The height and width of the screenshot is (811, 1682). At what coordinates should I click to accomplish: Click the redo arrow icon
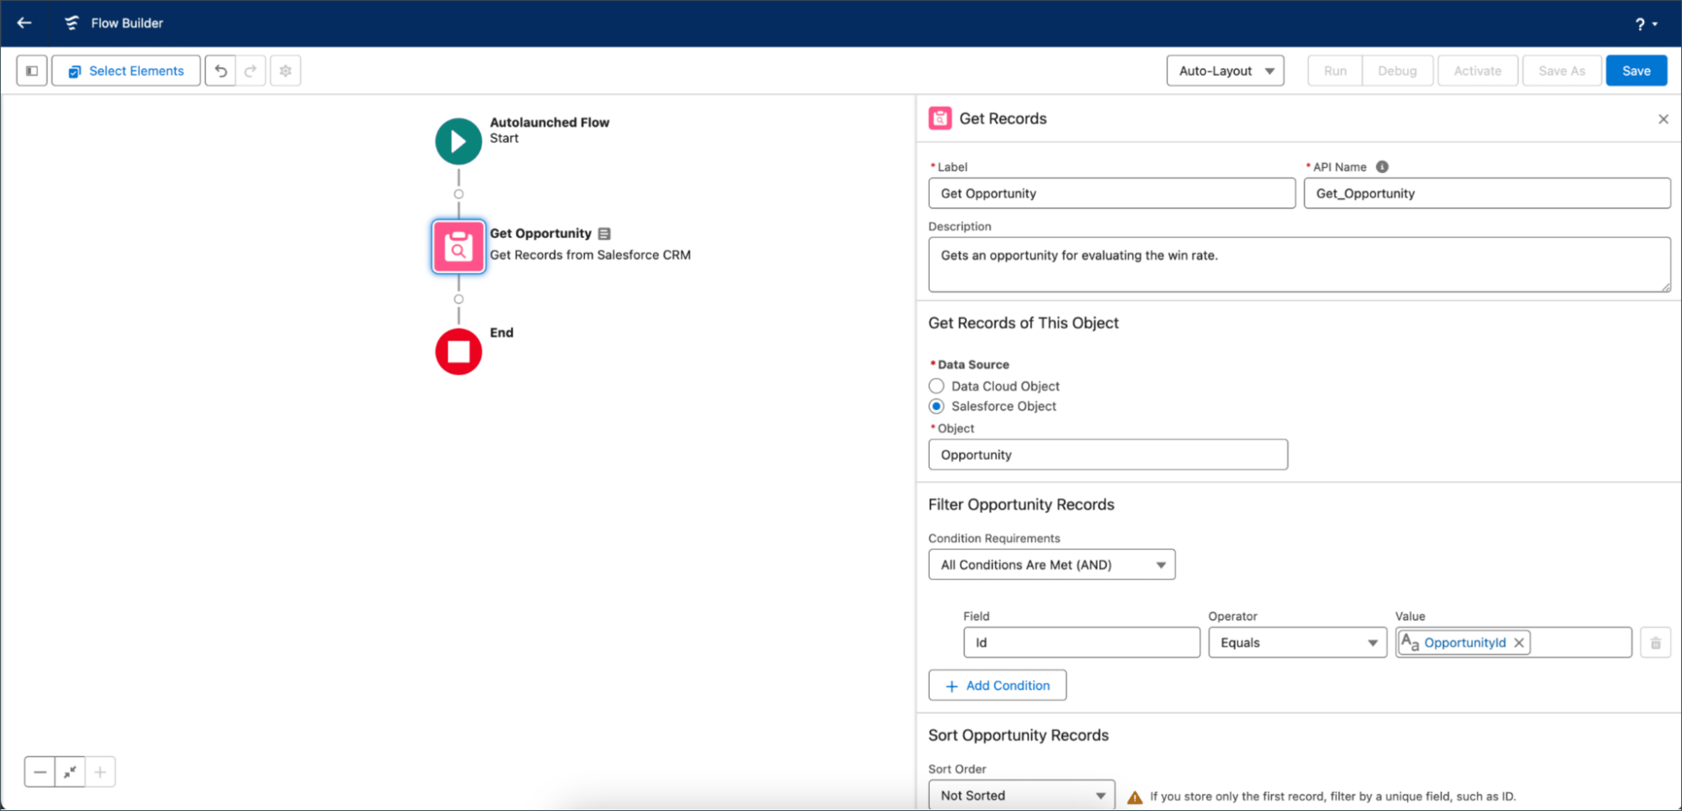251,71
